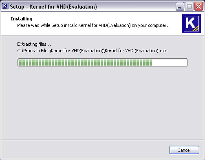Click the bold 'Installing' heading
Screen dimensions: 205x160
pos(22,19)
